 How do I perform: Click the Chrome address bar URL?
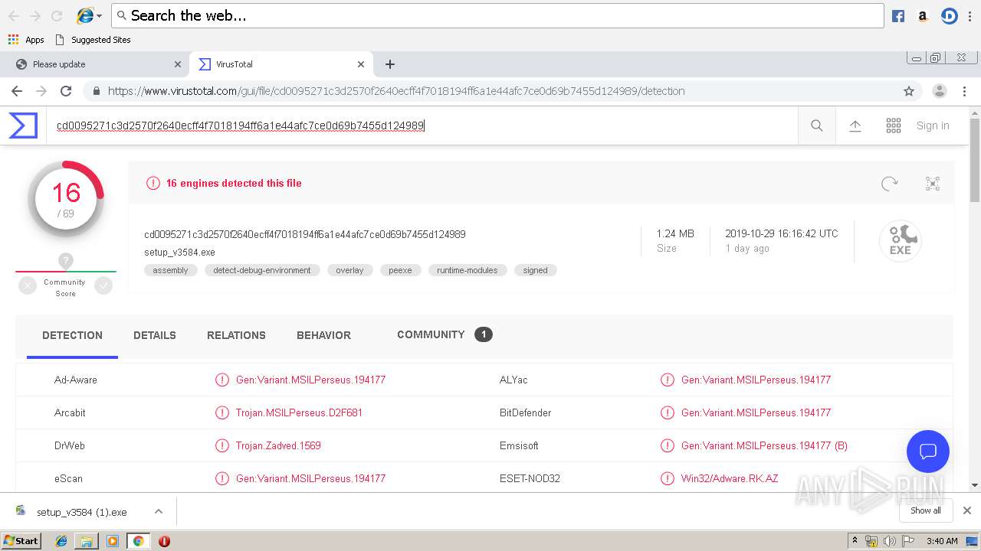[396, 91]
